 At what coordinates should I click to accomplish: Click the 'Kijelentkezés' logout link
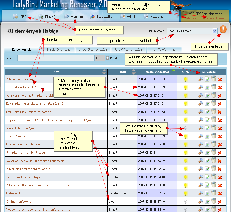(x=216, y=18)
